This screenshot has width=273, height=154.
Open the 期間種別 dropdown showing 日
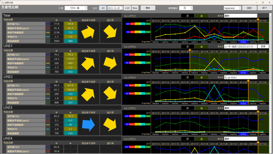186,8
